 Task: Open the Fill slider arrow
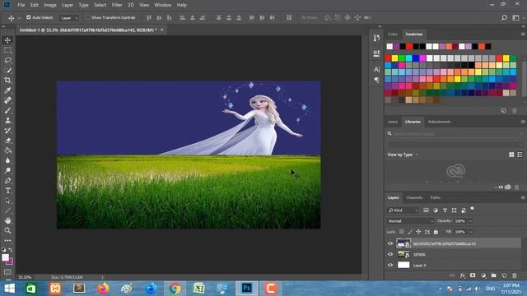470,232
